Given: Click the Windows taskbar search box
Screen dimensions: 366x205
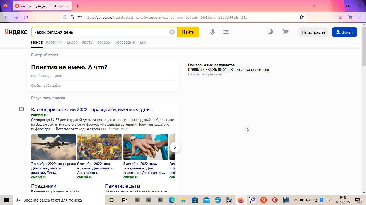Looking at the screenshot, I should pos(59,200).
